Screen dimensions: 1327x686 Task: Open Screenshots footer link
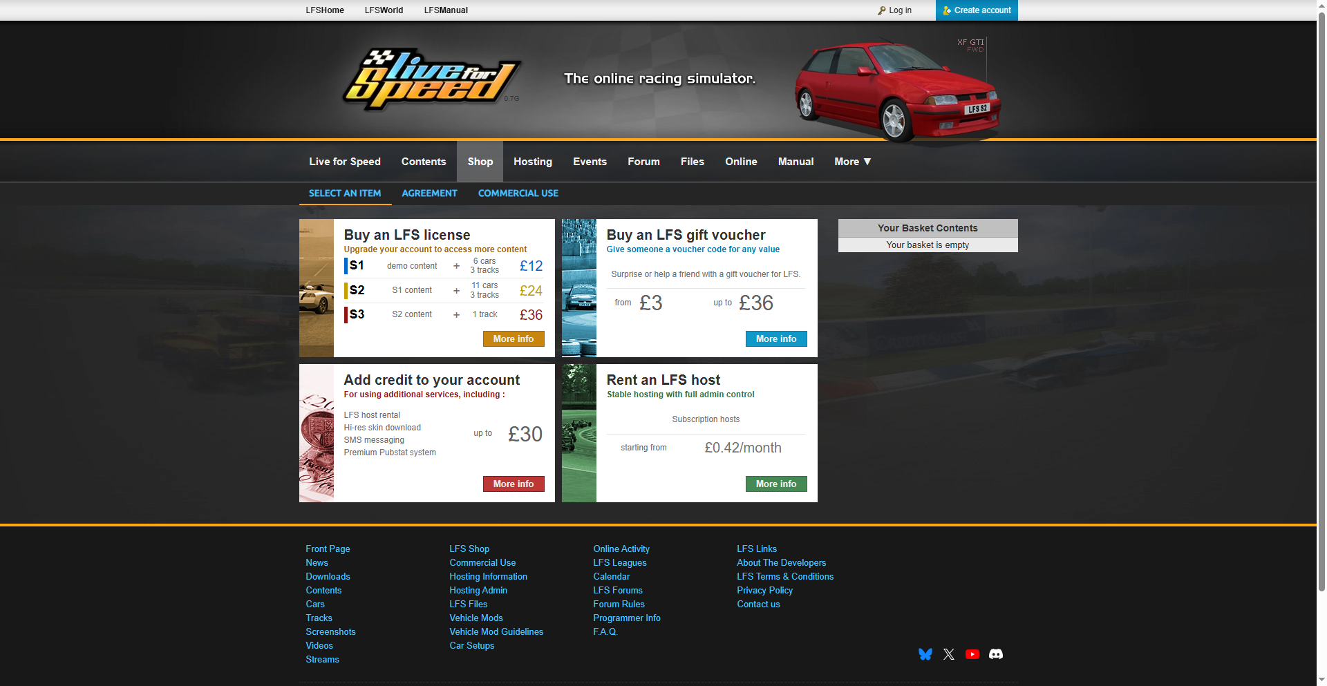click(x=330, y=632)
